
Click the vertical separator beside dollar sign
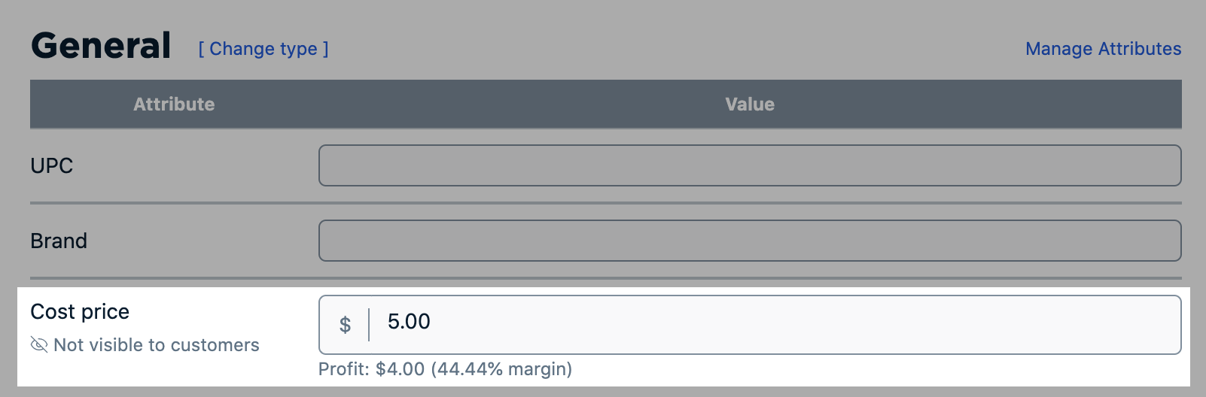pyautogui.click(x=369, y=325)
